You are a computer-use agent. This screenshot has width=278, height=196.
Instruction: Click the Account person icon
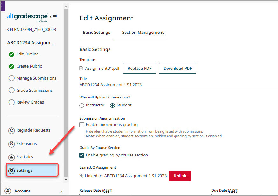click(x=8, y=191)
